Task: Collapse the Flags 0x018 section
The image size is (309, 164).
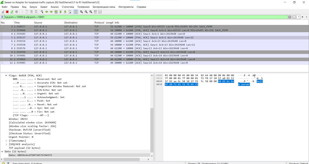Action: coord(6,75)
